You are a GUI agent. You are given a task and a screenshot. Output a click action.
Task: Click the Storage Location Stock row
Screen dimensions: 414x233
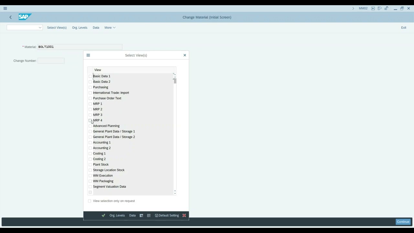point(133,170)
